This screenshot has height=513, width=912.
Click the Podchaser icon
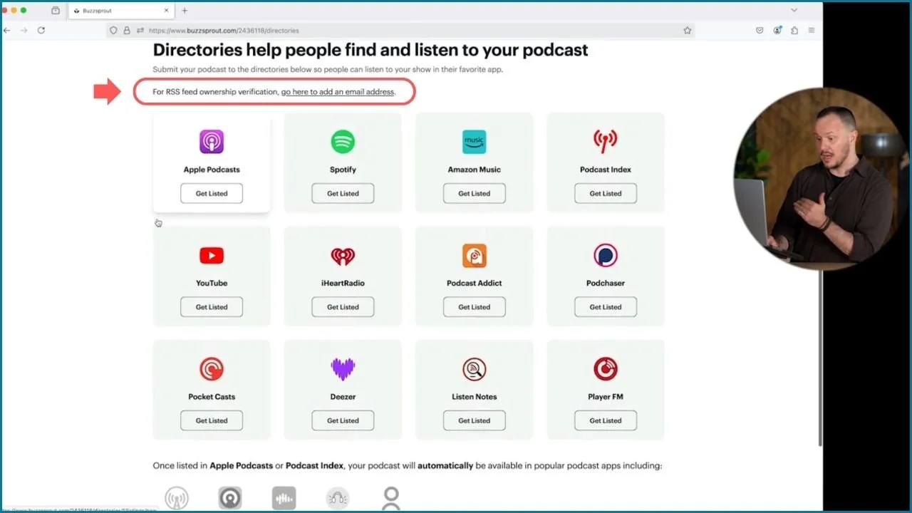605,255
